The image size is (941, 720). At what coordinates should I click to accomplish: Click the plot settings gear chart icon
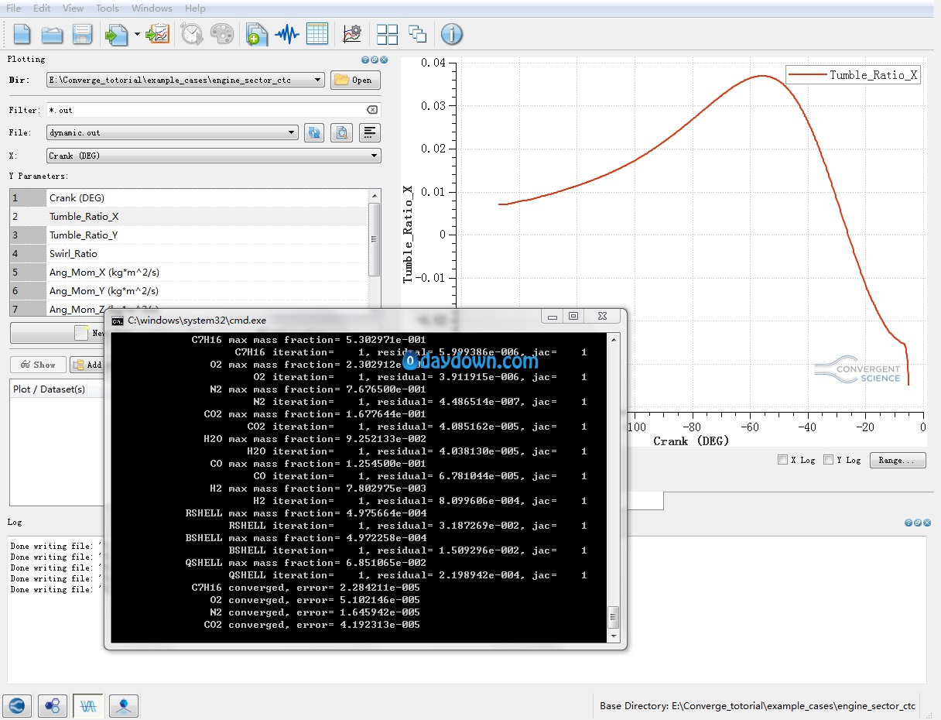pyautogui.click(x=352, y=34)
